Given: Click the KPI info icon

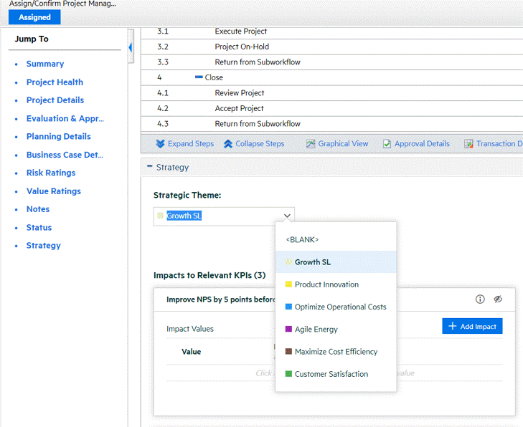Looking at the screenshot, I should [481, 299].
